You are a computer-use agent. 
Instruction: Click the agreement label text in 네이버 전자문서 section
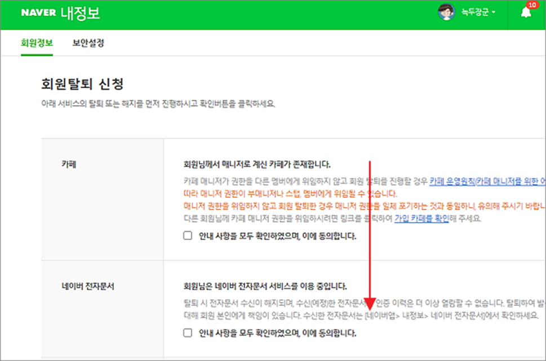[x=278, y=333]
